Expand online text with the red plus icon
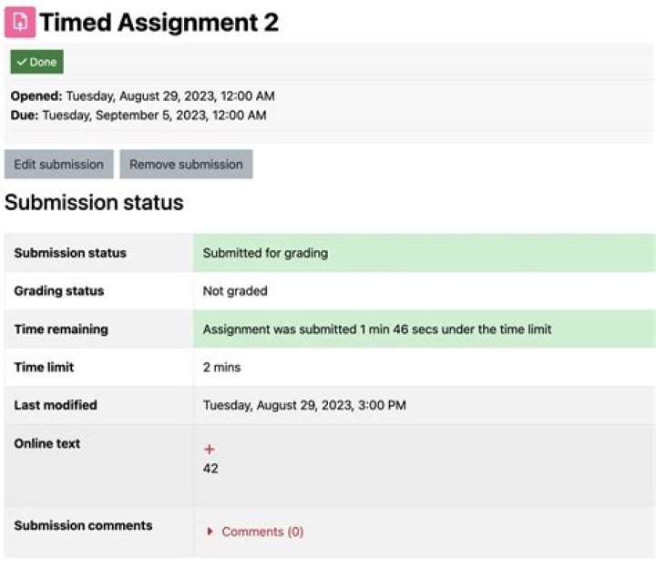This screenshot has width=656, height=567. click(x=210, y=450)
